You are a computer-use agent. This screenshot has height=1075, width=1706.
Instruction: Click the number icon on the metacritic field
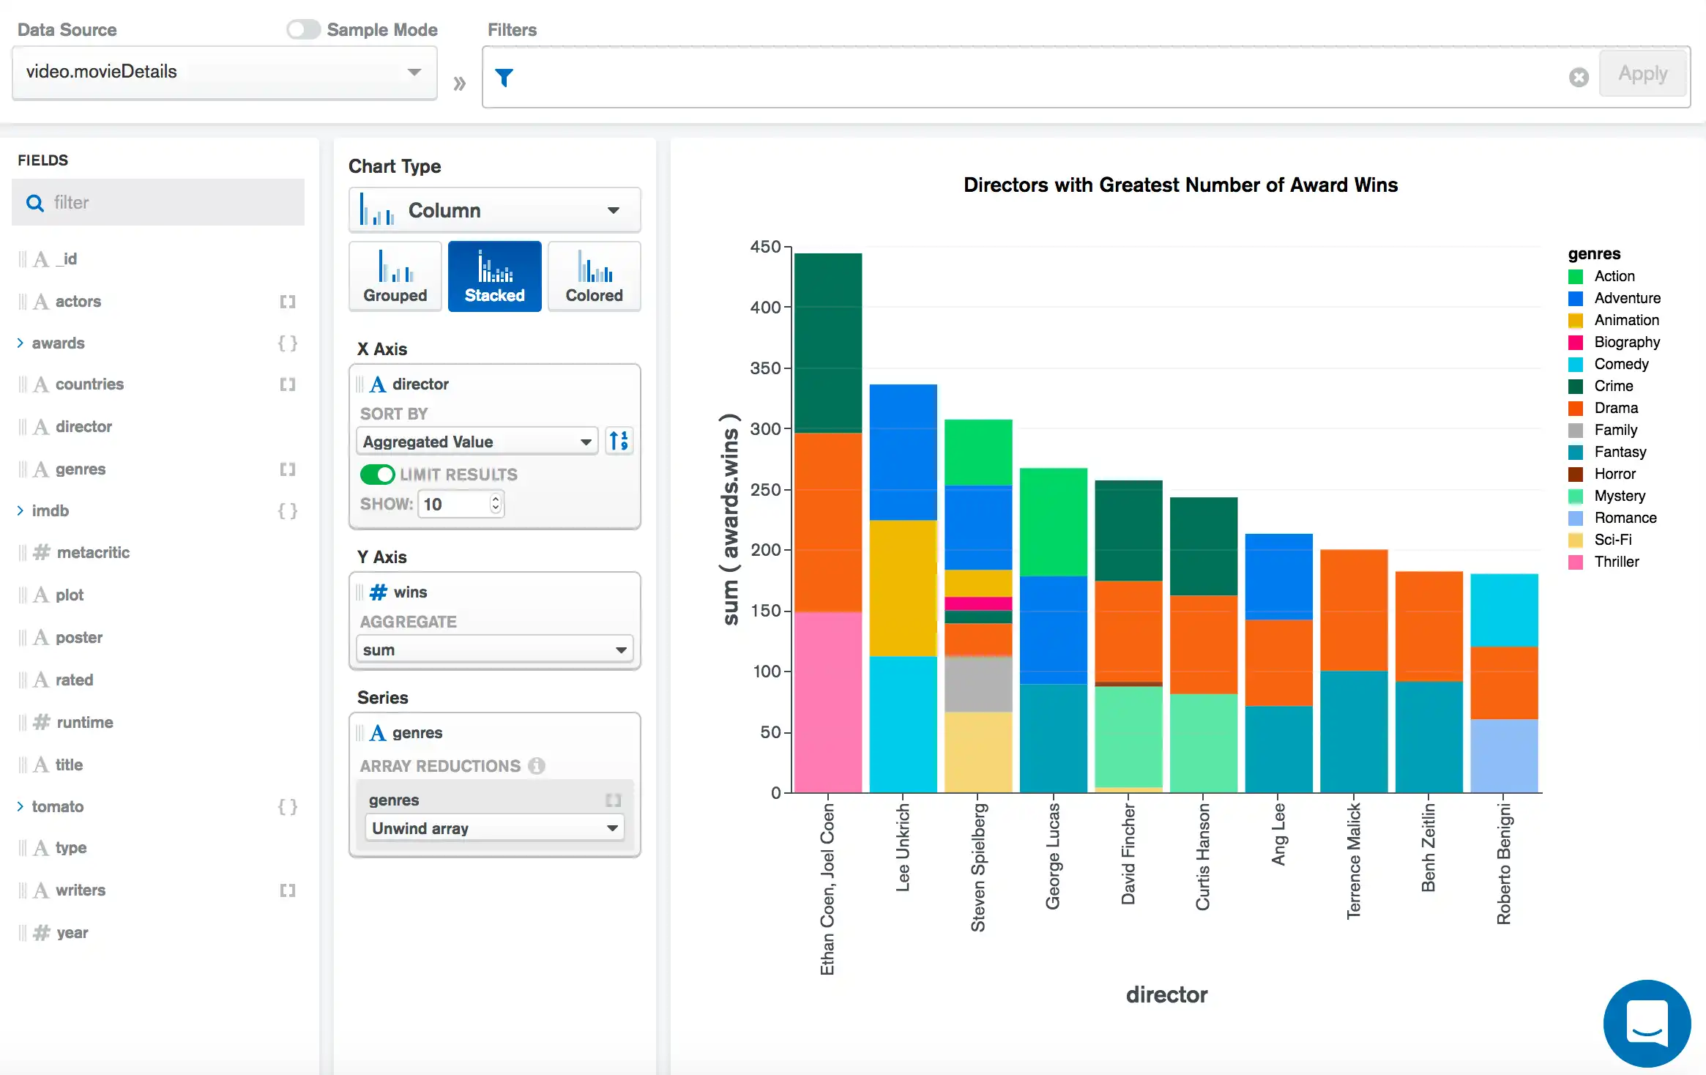(x=42, y=552)
